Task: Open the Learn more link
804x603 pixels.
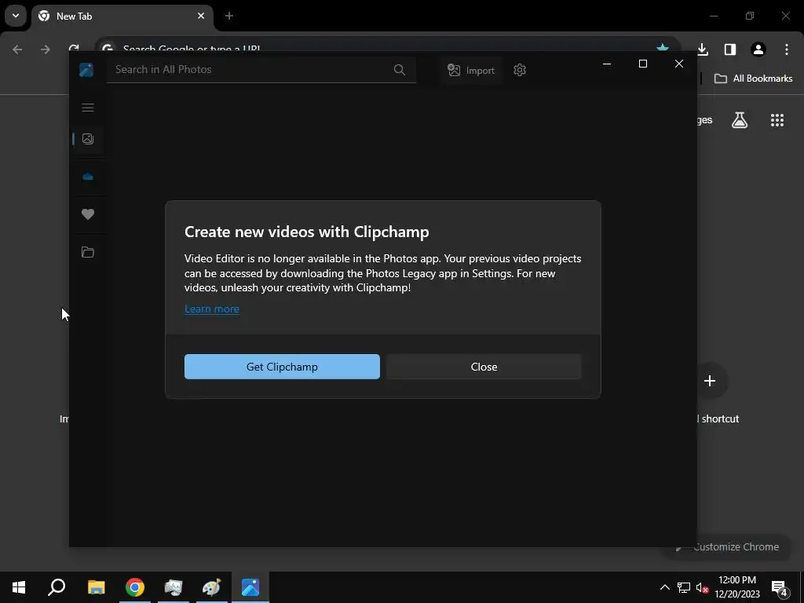Action: [212, 309]
